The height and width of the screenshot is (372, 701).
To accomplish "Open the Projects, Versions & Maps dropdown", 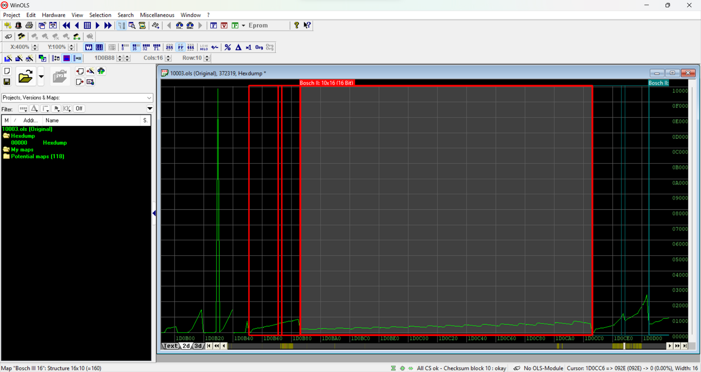I will click(x=149, y=98).
